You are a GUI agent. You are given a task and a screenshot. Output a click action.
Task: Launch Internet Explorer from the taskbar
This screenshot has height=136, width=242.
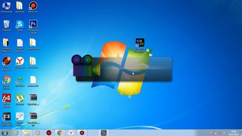16,133
